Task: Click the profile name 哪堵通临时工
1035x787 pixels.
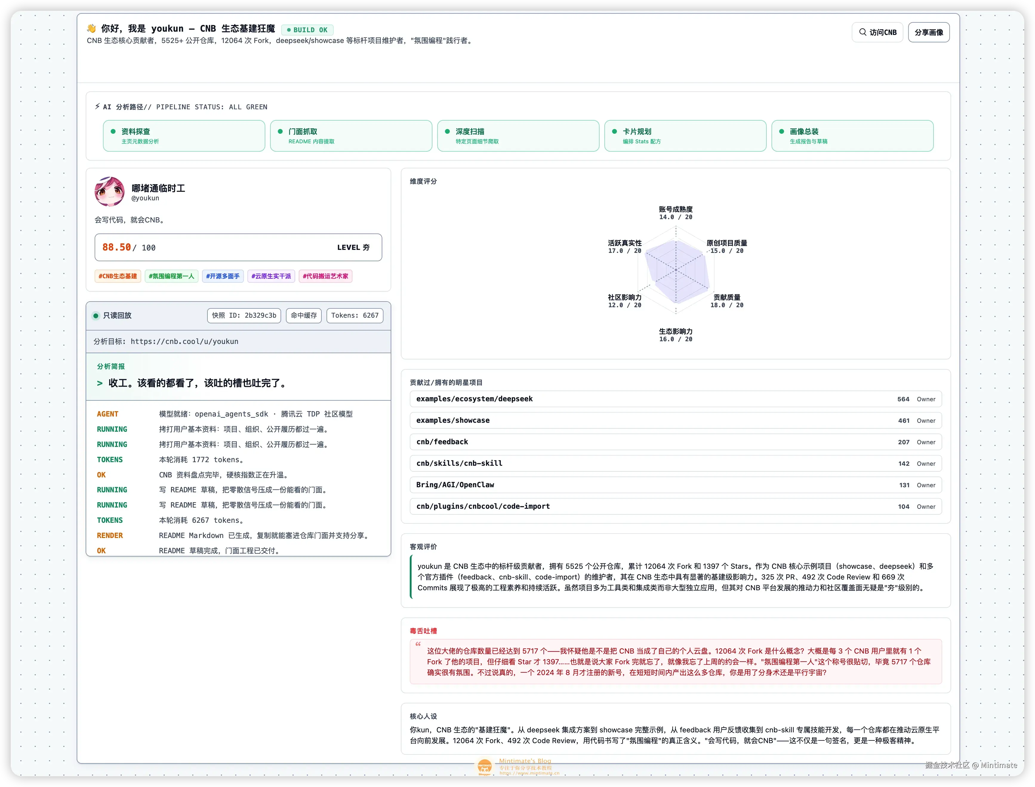Action: (158, 188)
